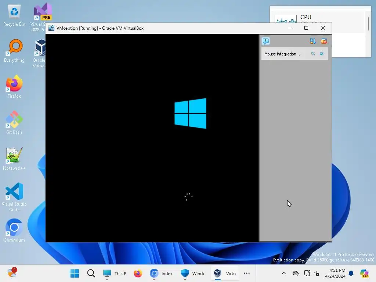Maximize the VMception VirtualBox window

pos(306,28)
